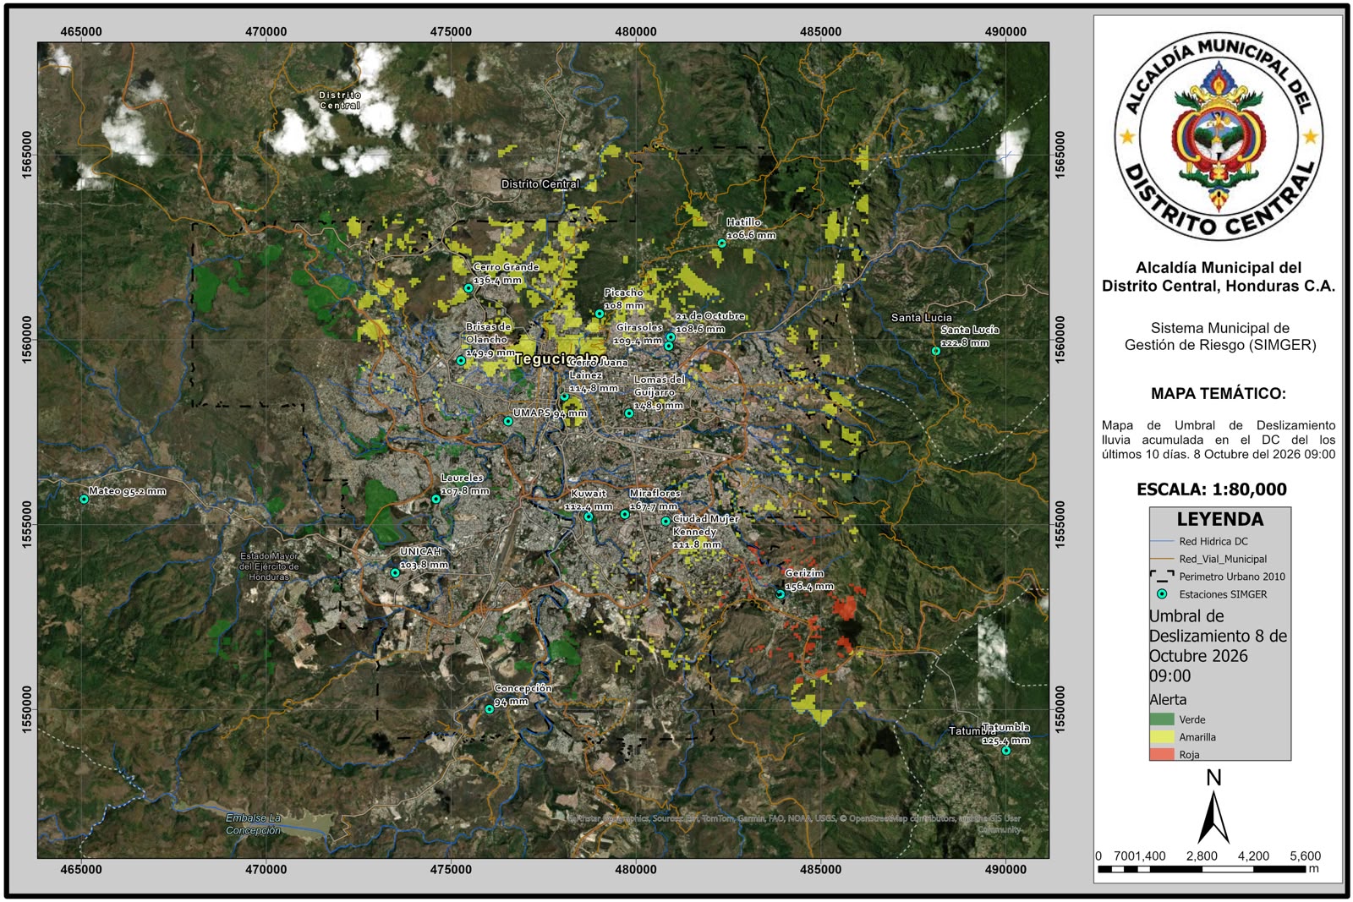Click the Concepción 94 mm station marker

point(490,709)
